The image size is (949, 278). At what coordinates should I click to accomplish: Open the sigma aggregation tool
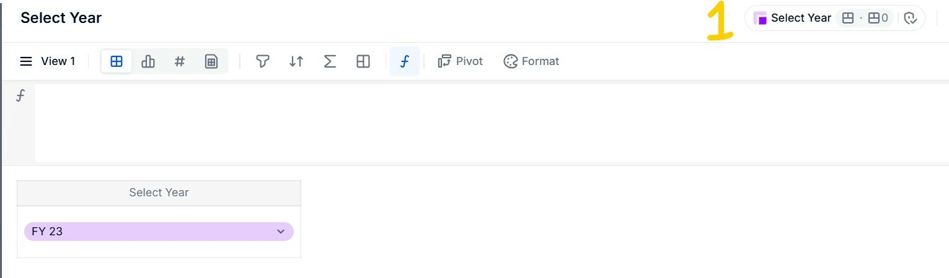(x=330, y=61)
